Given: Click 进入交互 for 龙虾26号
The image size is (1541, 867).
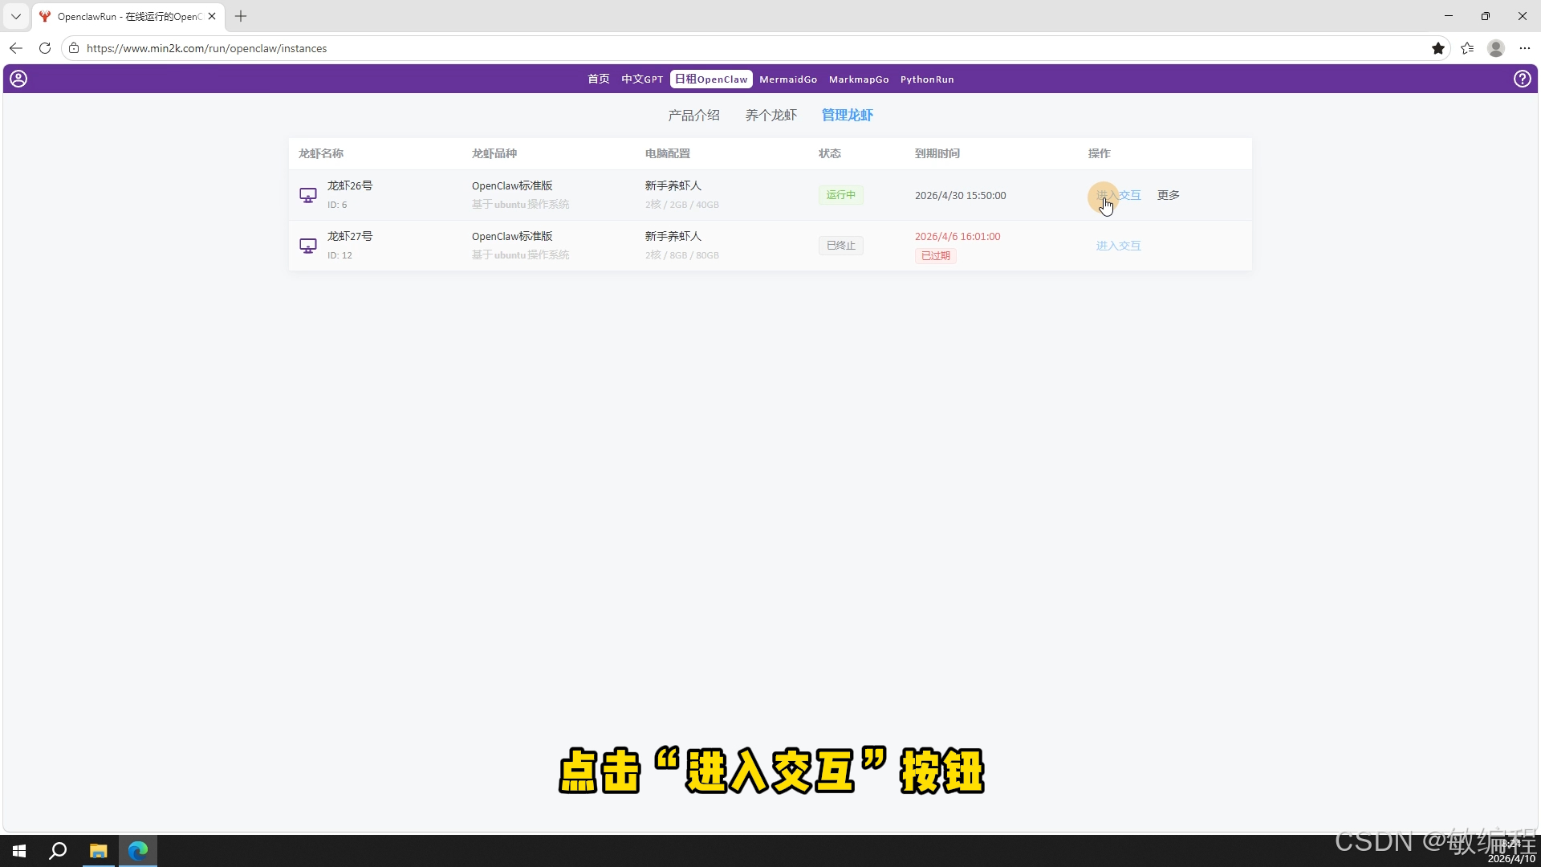Looking at the screenshot, I should pos(1118,195).
